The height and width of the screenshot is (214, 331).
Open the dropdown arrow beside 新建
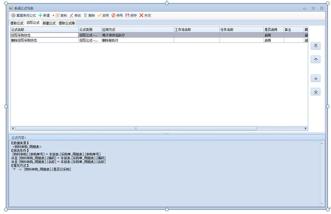click(x=53, y=16)
